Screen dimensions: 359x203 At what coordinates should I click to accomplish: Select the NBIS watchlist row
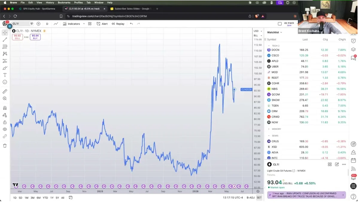pyautogui.click(x=307, y=89)
